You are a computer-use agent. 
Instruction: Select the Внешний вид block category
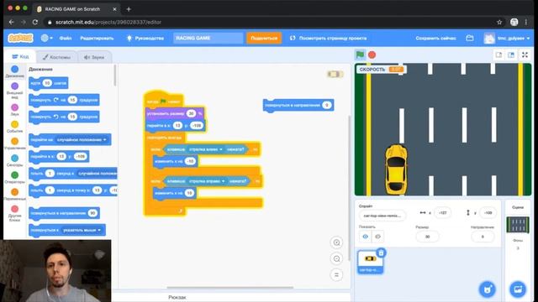(15, 91)
